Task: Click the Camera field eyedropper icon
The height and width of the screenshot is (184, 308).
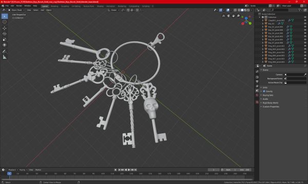Action: pos(305,75)
